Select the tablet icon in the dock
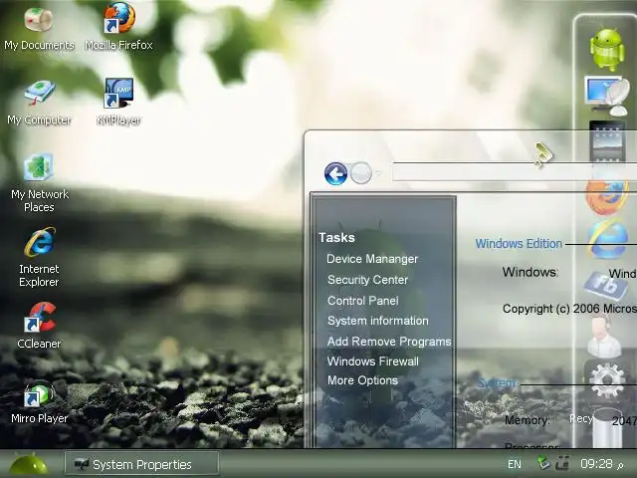 (x=607, y=141)
